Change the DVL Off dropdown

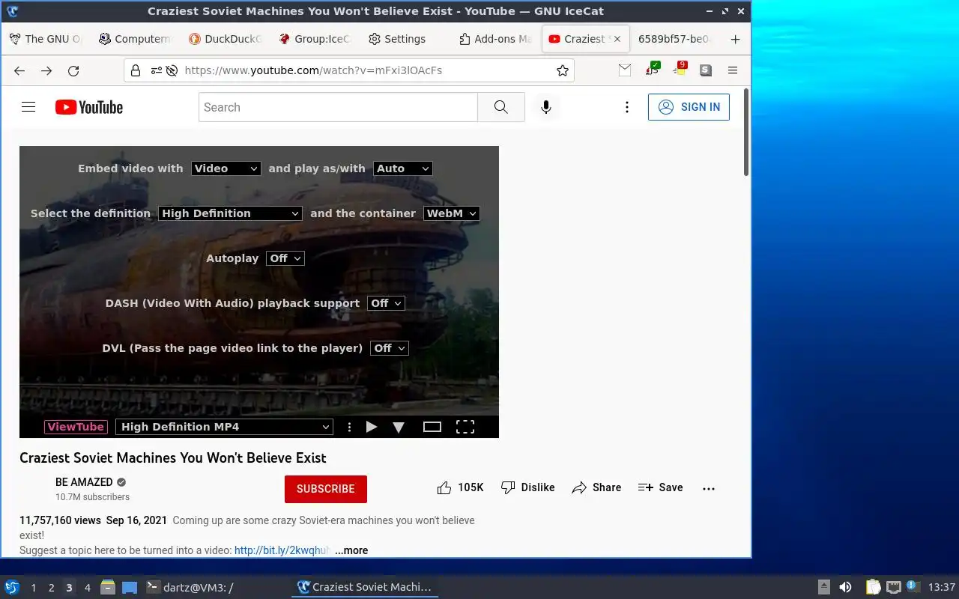tap(390, 348)
